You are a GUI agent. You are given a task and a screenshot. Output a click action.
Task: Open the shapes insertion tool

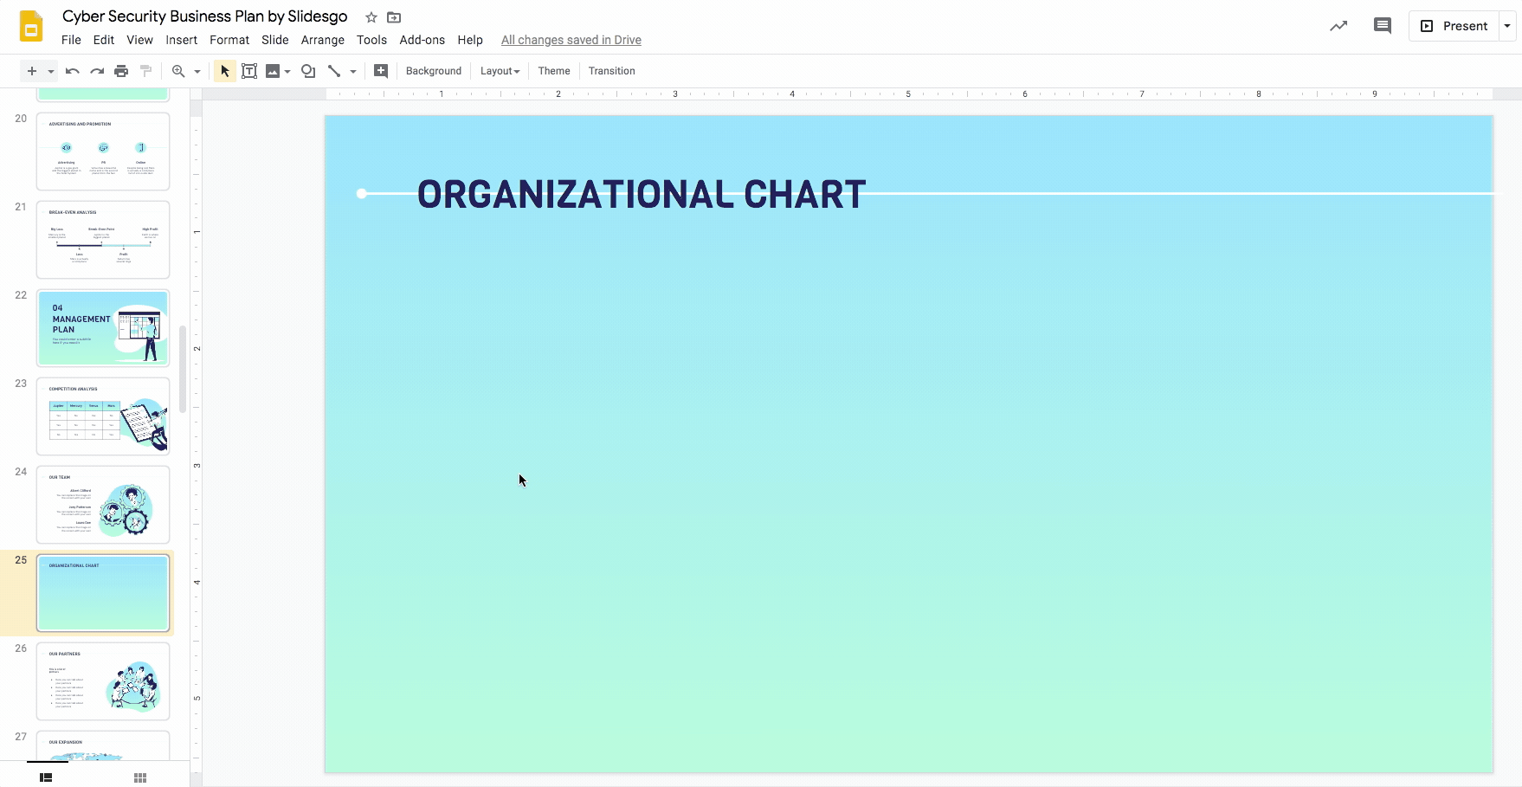point(307,70)
